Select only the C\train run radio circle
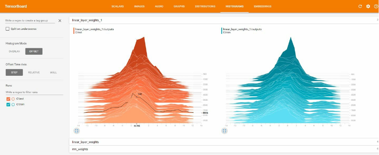 [13, 104]
